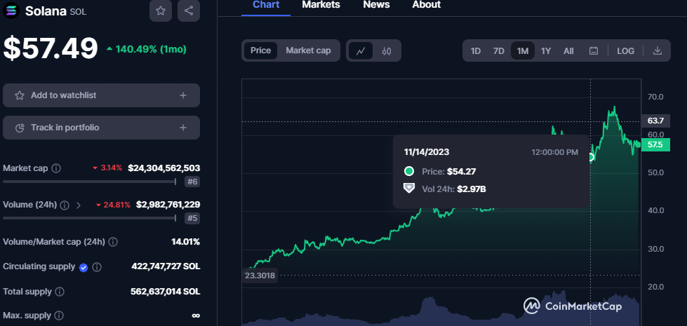
Task: Click the share icon beside Solana
Action: [188, 11]
